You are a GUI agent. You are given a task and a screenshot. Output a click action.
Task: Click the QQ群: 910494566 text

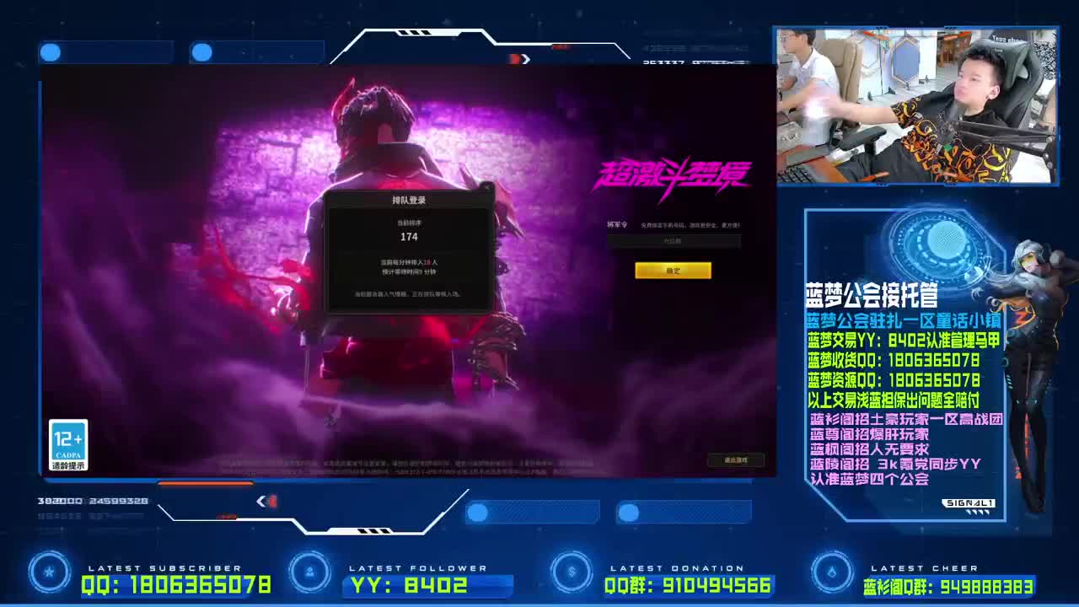[x=688, y=584]
